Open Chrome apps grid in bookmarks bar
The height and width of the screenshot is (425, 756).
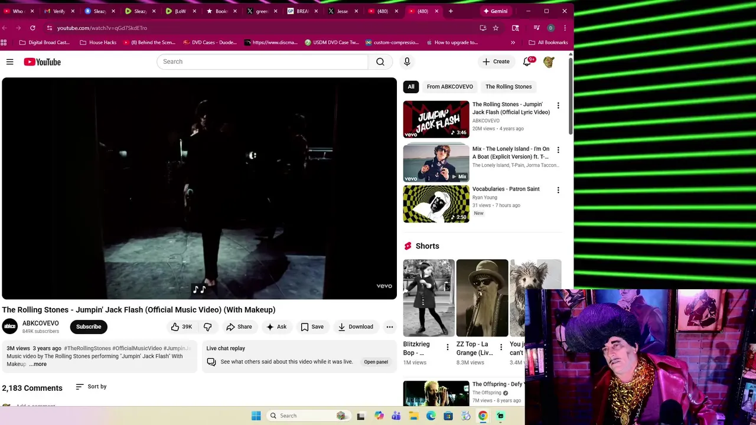[x=4, y=42]
